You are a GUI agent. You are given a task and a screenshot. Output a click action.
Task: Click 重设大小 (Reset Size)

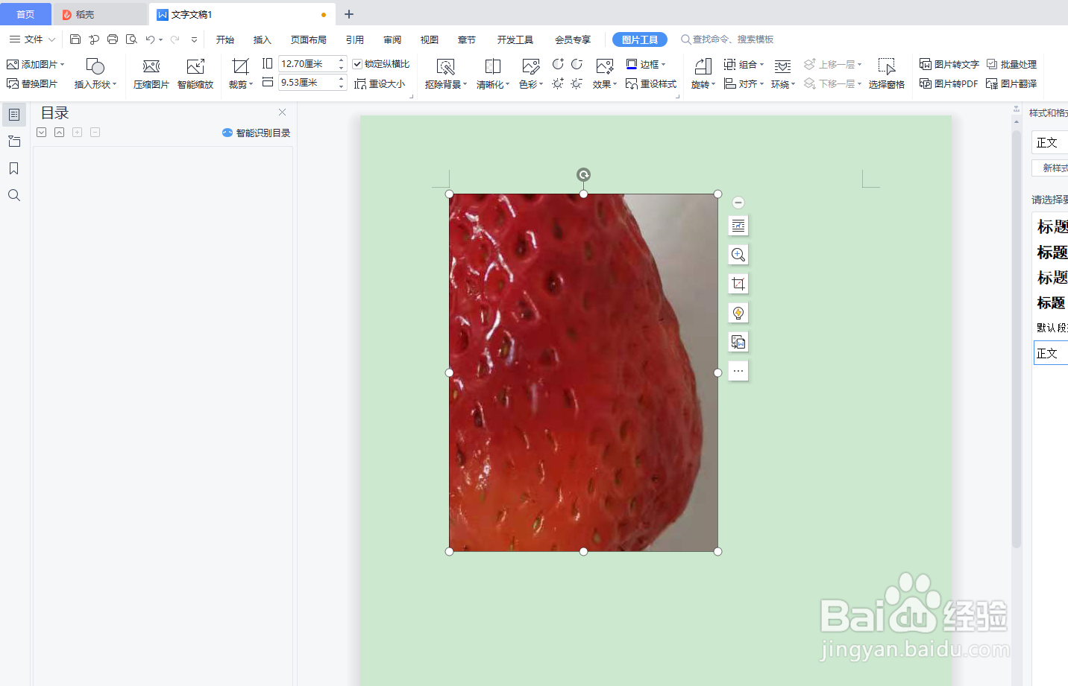pos(380,84)
